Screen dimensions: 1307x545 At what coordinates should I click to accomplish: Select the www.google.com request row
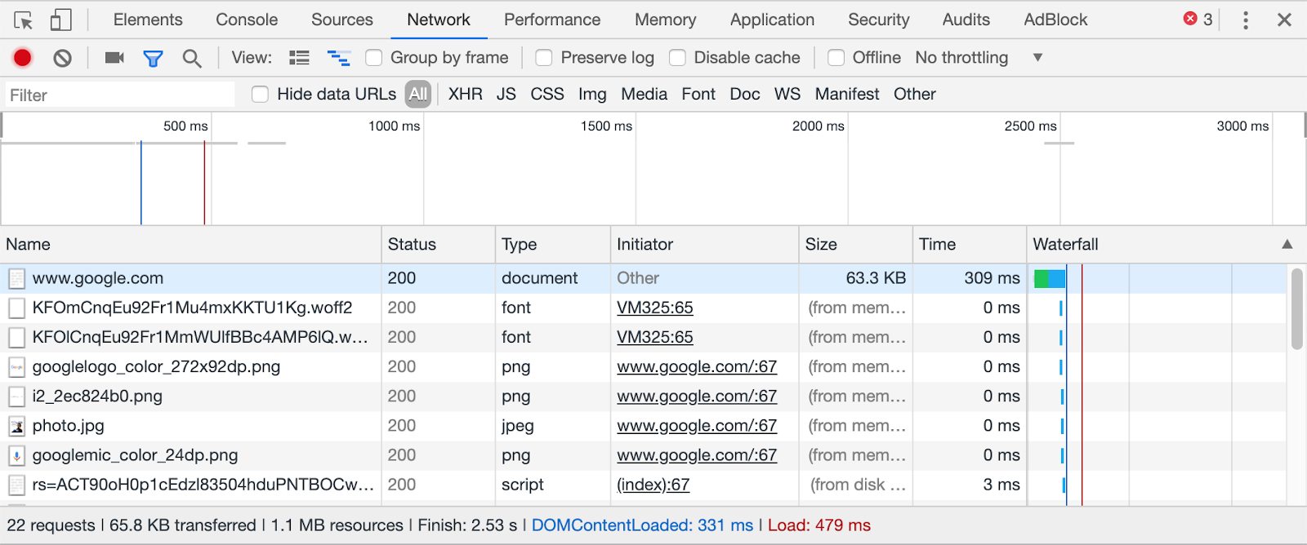click(644, 279)
